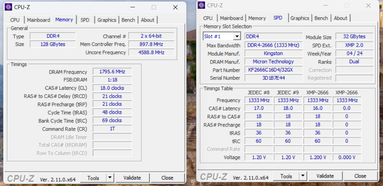Screen dimensions: 383x186
Task: Click the tRP 21 clocks value
Action: 112,104
